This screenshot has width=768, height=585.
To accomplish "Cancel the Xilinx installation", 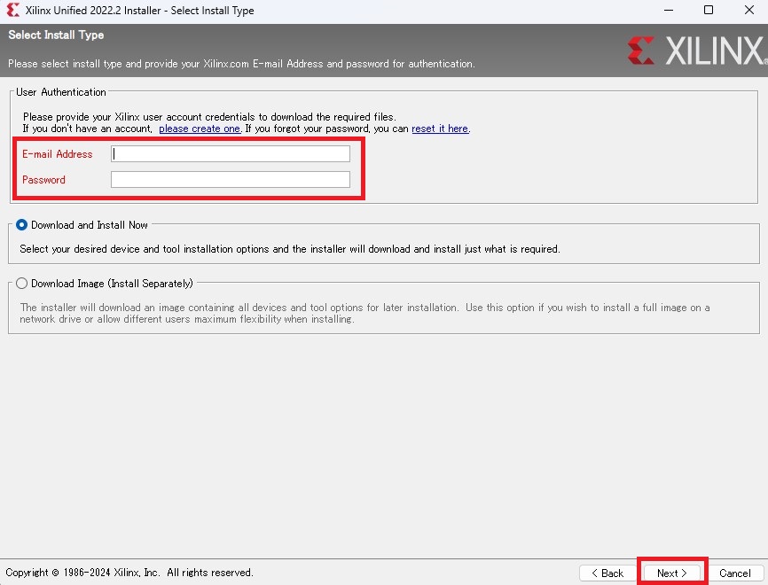I will pyautogui.click(x=734, y=573).
